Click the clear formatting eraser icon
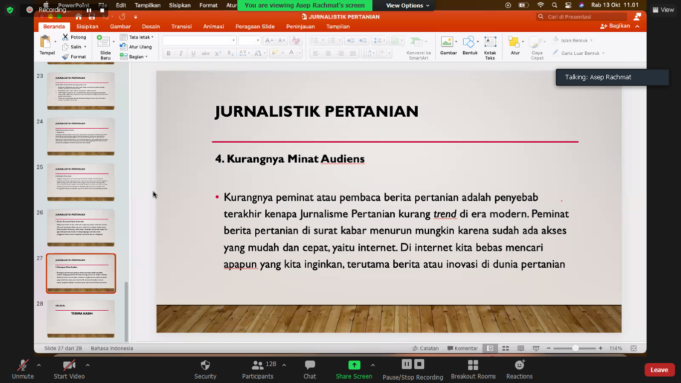681x383 pixels. point(296,40)
